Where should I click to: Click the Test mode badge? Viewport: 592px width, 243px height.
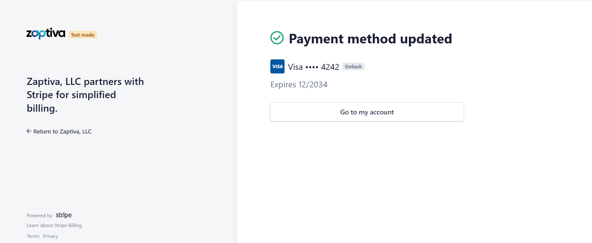coord(82,35)
